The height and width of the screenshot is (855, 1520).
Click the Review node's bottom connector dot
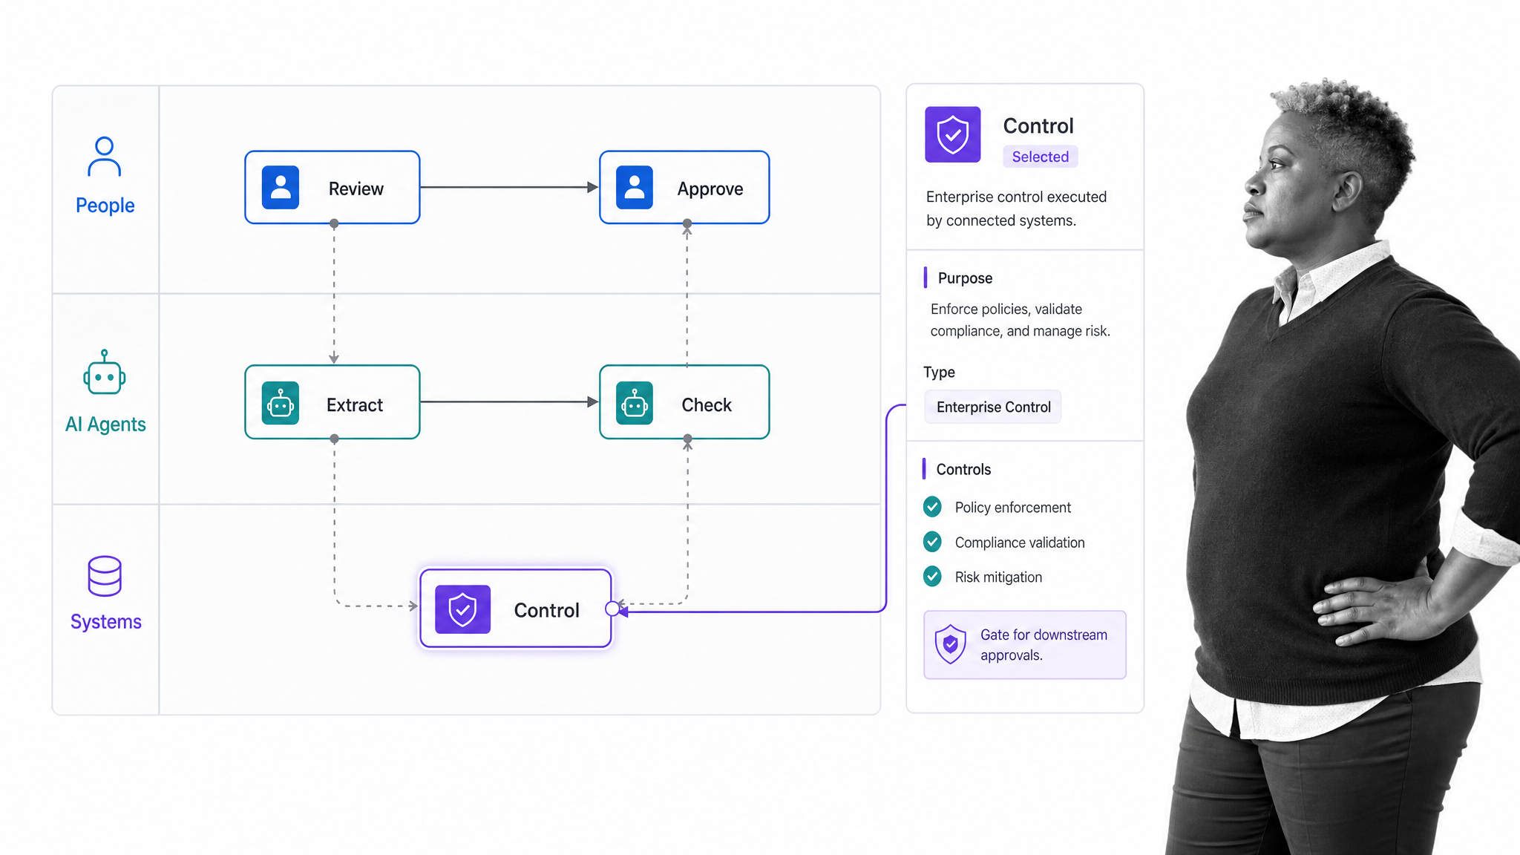tap(334, 223)
